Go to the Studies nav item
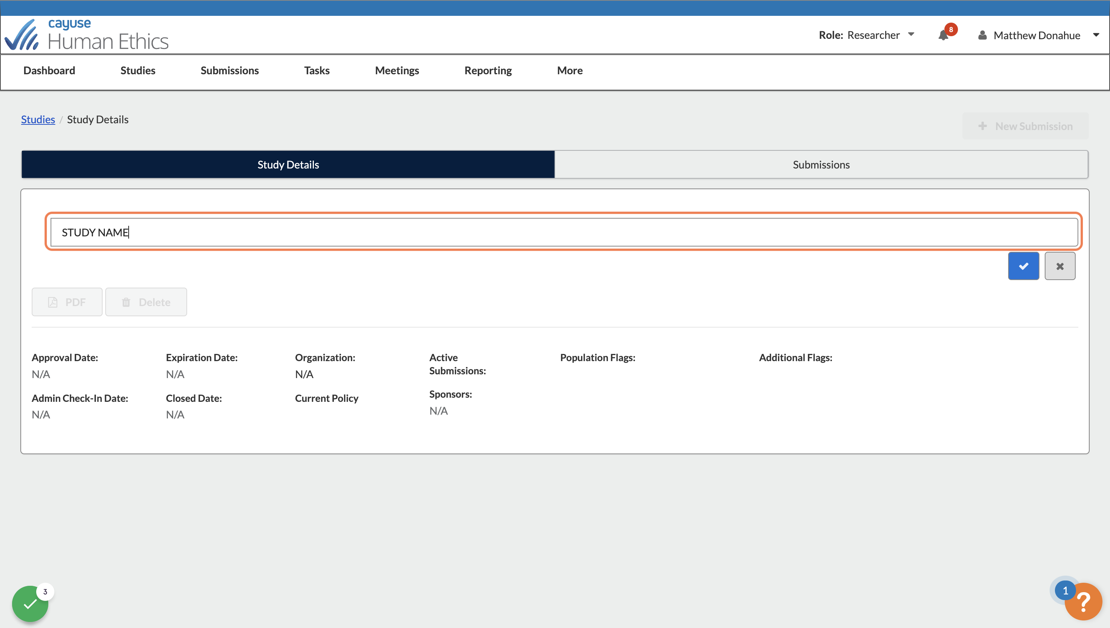1110x628 pixels. pos(138,70)
